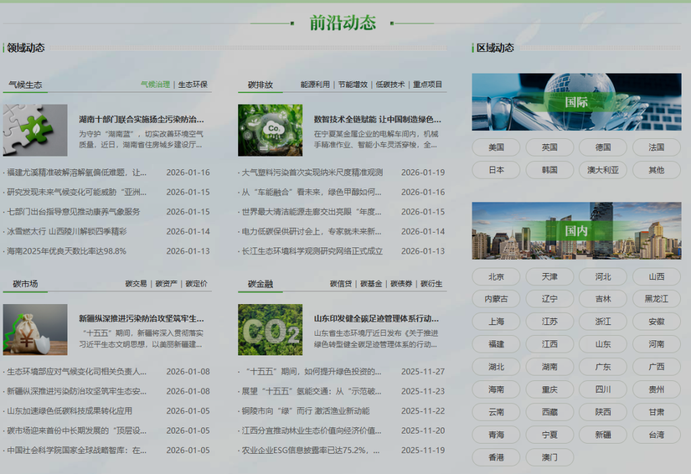Screen dimensions: 691x474
Task: Click the 台湾 region button
Action: (x=657, y=435)
